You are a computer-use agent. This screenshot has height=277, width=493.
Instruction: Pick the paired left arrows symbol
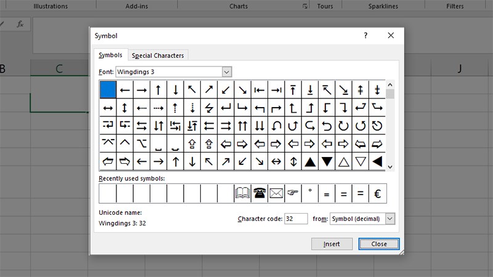[x=209, y=126]
